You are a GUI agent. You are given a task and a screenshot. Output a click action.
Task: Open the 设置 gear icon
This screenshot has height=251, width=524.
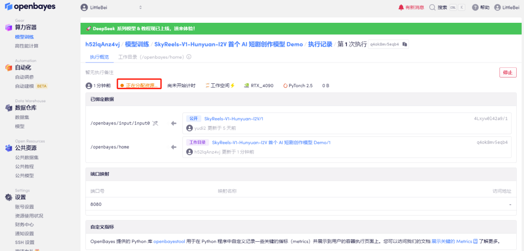pos(9,197)
